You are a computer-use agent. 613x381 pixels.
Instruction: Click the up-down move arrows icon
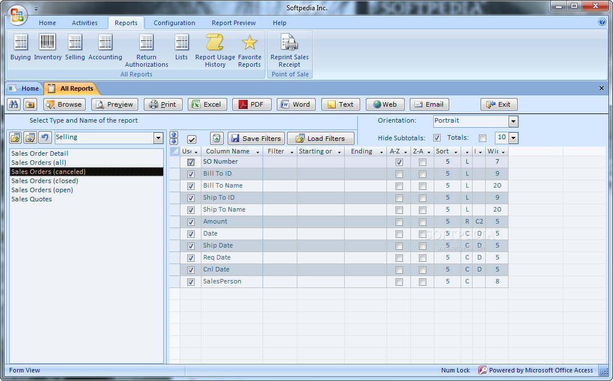click(174, 138)
